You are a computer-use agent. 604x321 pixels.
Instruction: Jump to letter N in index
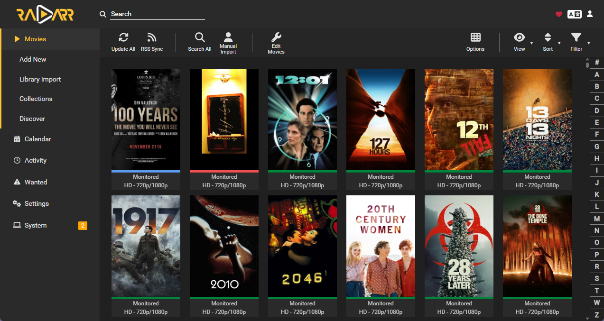pos(597,231)
